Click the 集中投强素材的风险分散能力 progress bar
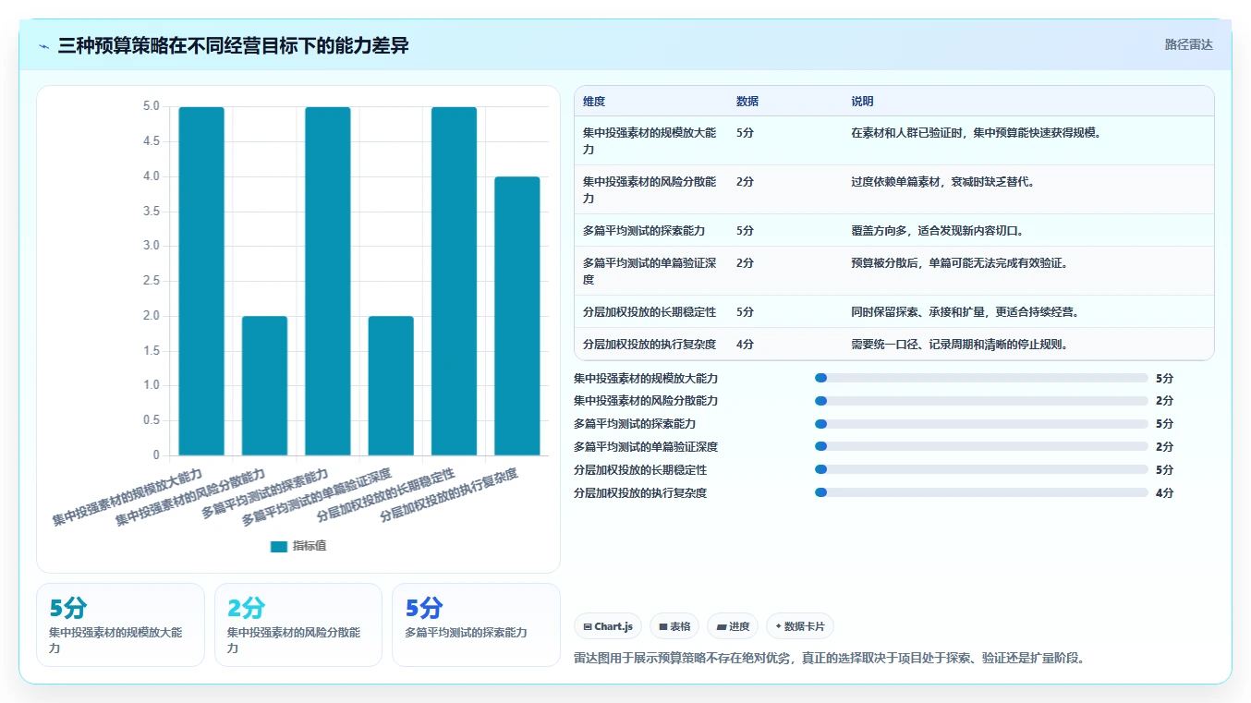This screenshot has width=1251, height=703. point(981,401)
